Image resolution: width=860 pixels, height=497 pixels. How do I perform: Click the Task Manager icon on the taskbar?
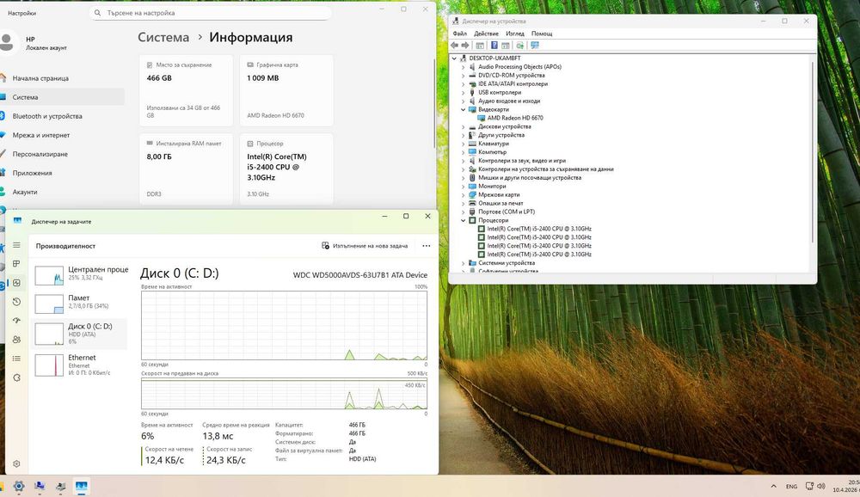tap(82, 486)
